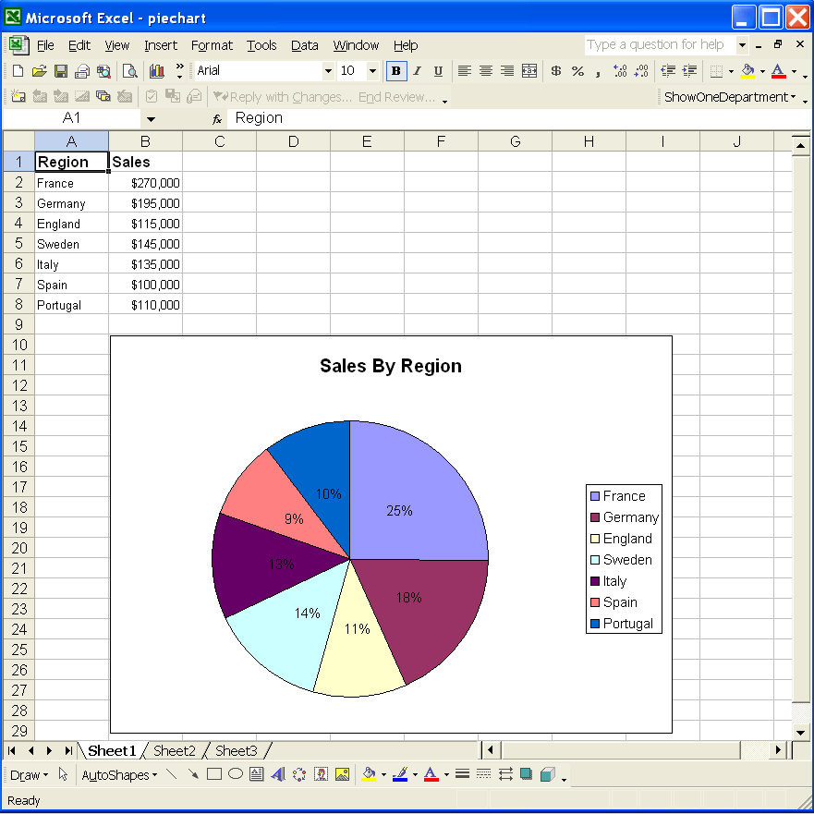Open the Data menu

(305, 45)
